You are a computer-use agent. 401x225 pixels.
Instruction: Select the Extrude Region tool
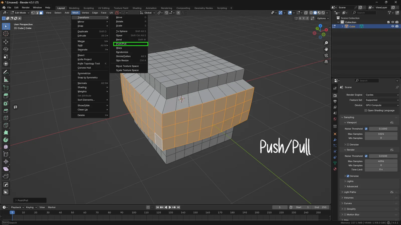(x=6, y=96)
